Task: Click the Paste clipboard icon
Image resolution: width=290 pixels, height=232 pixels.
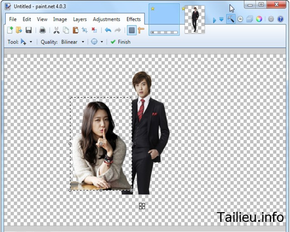Action: 75,30
